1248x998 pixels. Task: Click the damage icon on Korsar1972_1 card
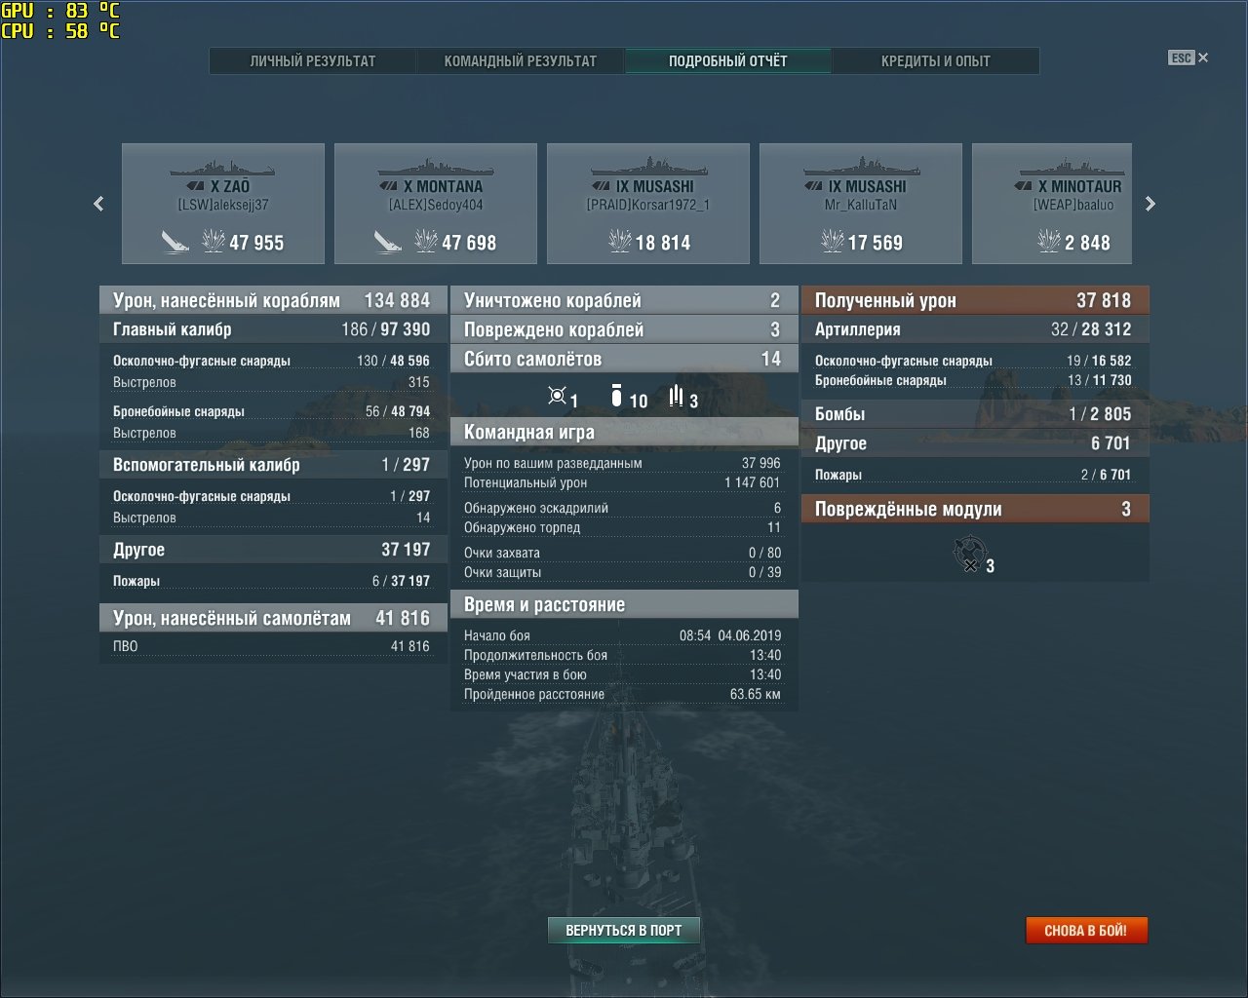620,241
